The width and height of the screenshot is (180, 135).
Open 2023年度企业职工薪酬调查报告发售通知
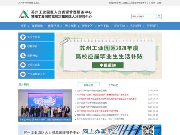tap(103, 115)
